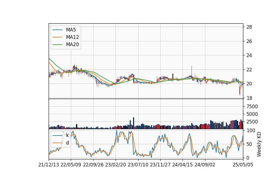Click the Weekly KD axis label

click(259, 144)
